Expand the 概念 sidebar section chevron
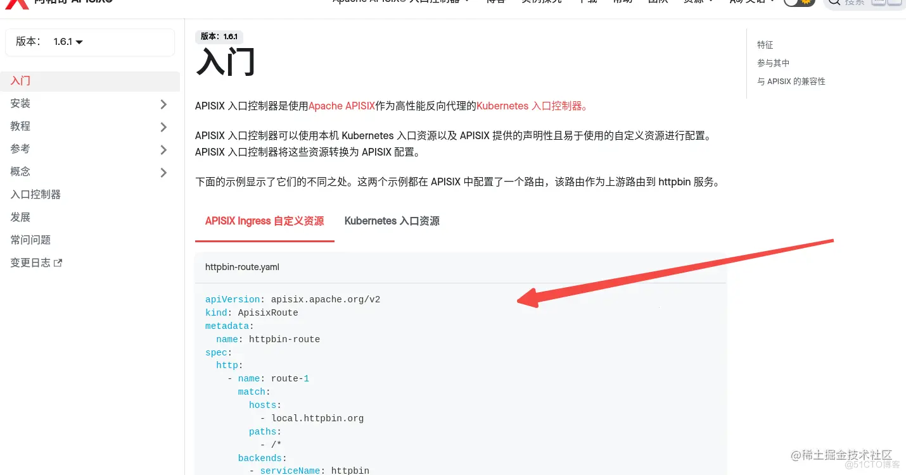The image size is (906, 475). pos(163,172)
